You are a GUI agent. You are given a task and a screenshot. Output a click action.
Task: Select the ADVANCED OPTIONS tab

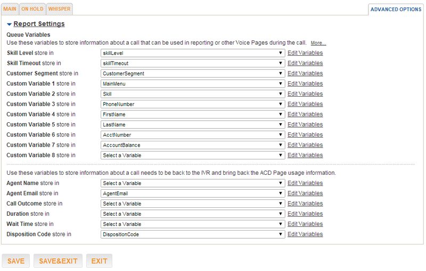click(x=396, y=10)
